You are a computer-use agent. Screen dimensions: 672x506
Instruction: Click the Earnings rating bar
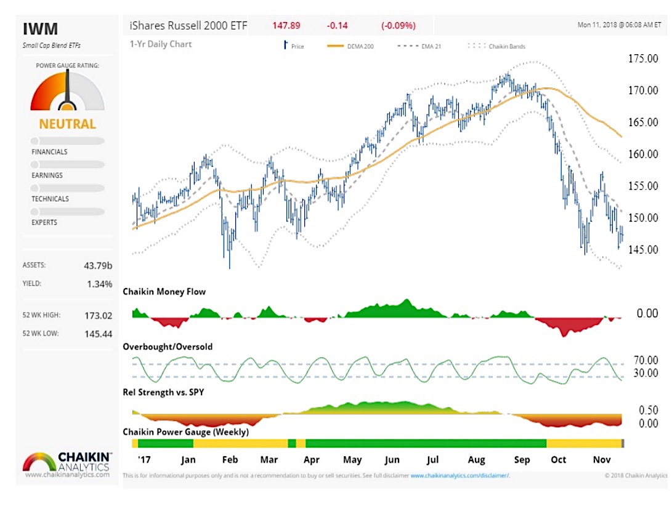point(67,164)
